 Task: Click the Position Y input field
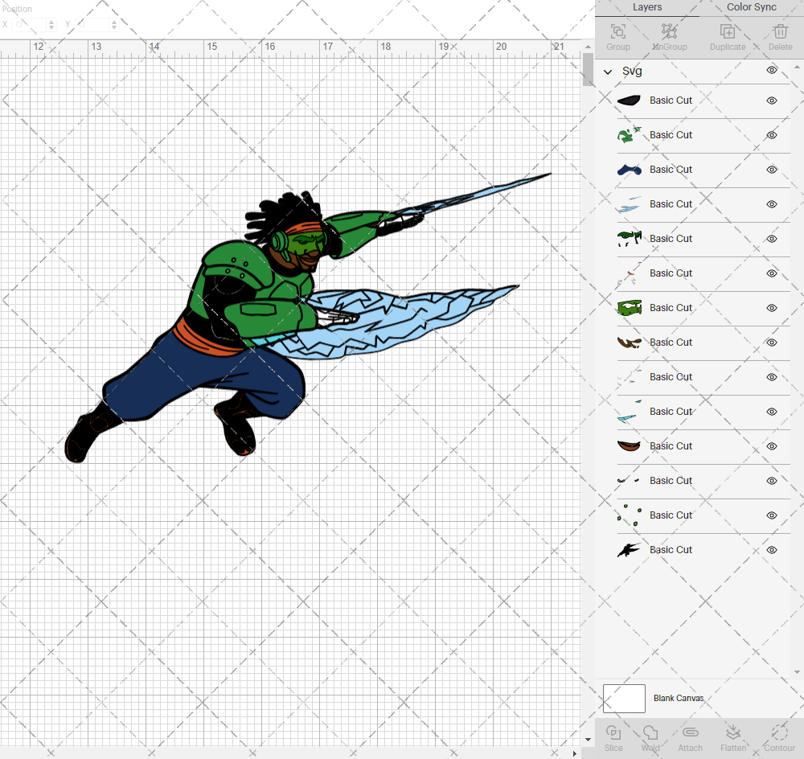[92, 24]
